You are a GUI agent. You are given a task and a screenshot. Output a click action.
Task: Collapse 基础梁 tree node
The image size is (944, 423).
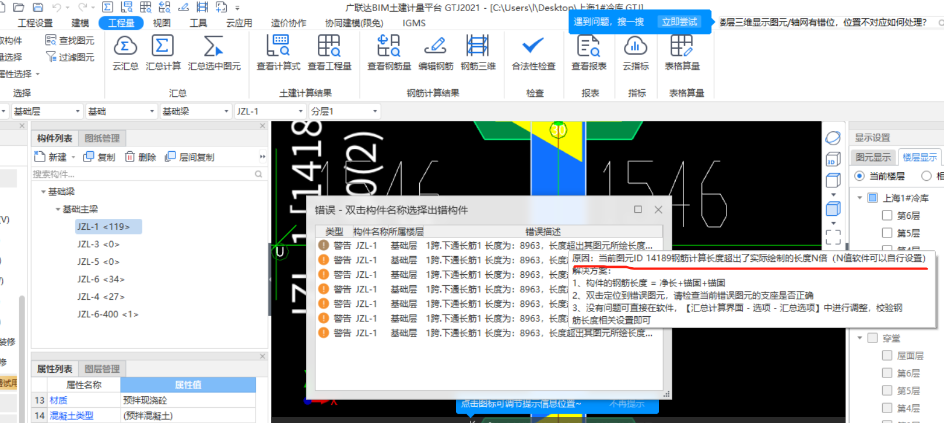(x=43, y=191)
